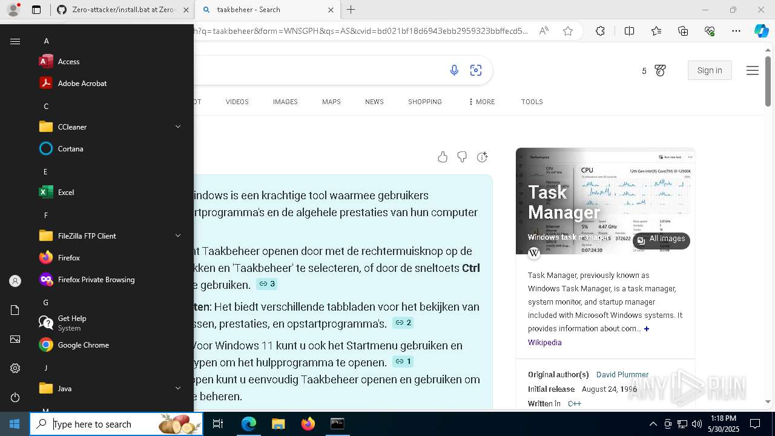Screen dimensions: 775x436
Task: Open the Favorites list
Action: (656, 31)
